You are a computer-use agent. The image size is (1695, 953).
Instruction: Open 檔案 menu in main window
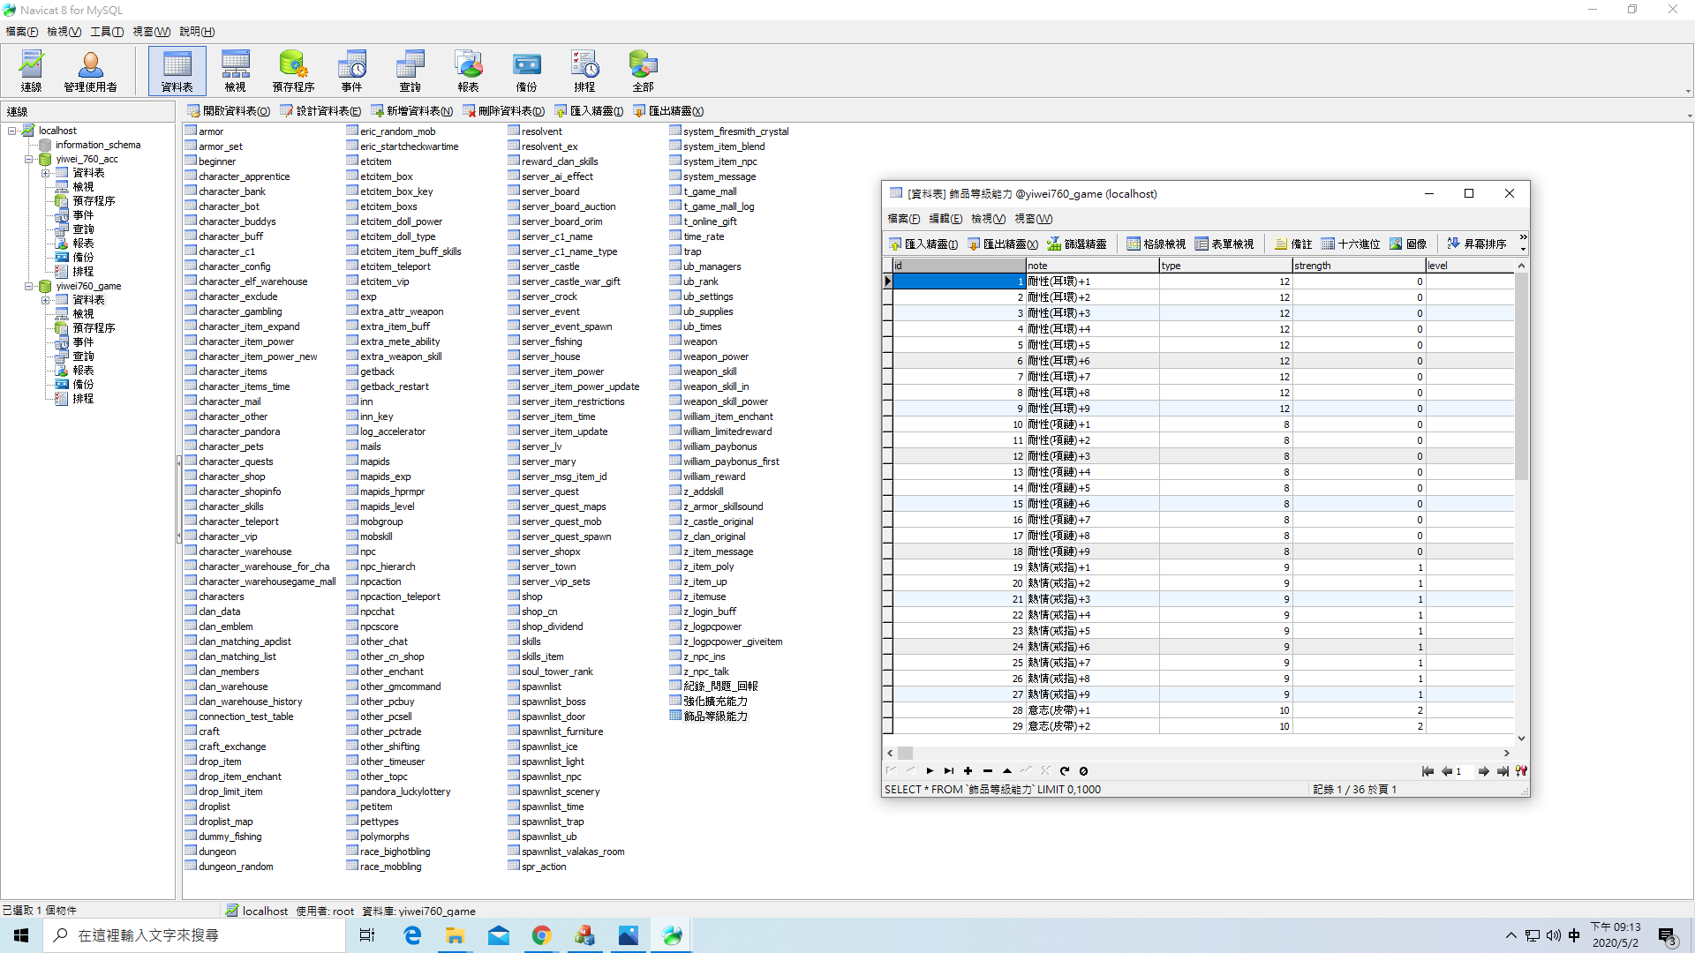pos(21,32)
